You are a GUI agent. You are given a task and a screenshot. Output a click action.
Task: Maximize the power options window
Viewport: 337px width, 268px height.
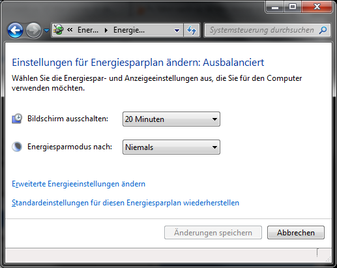pos(293,7)
